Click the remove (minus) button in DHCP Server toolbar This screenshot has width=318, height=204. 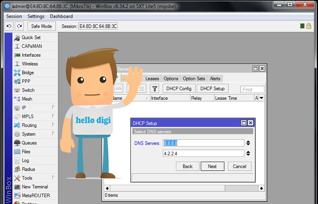(x=119, y=89)
